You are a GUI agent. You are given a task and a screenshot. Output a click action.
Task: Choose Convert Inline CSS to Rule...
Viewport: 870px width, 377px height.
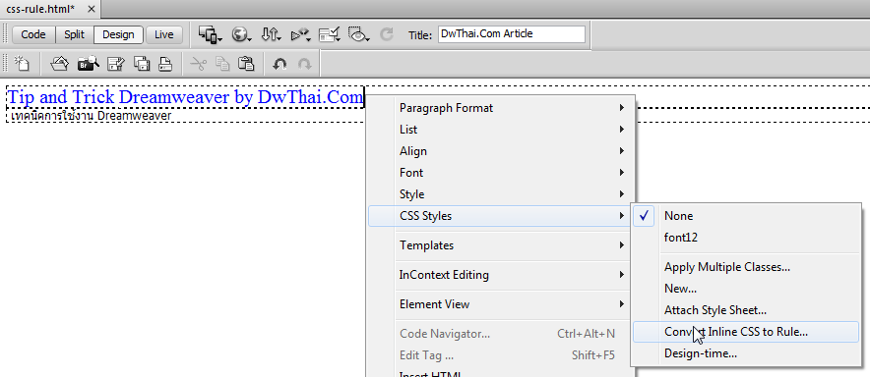tap(746, 332)
